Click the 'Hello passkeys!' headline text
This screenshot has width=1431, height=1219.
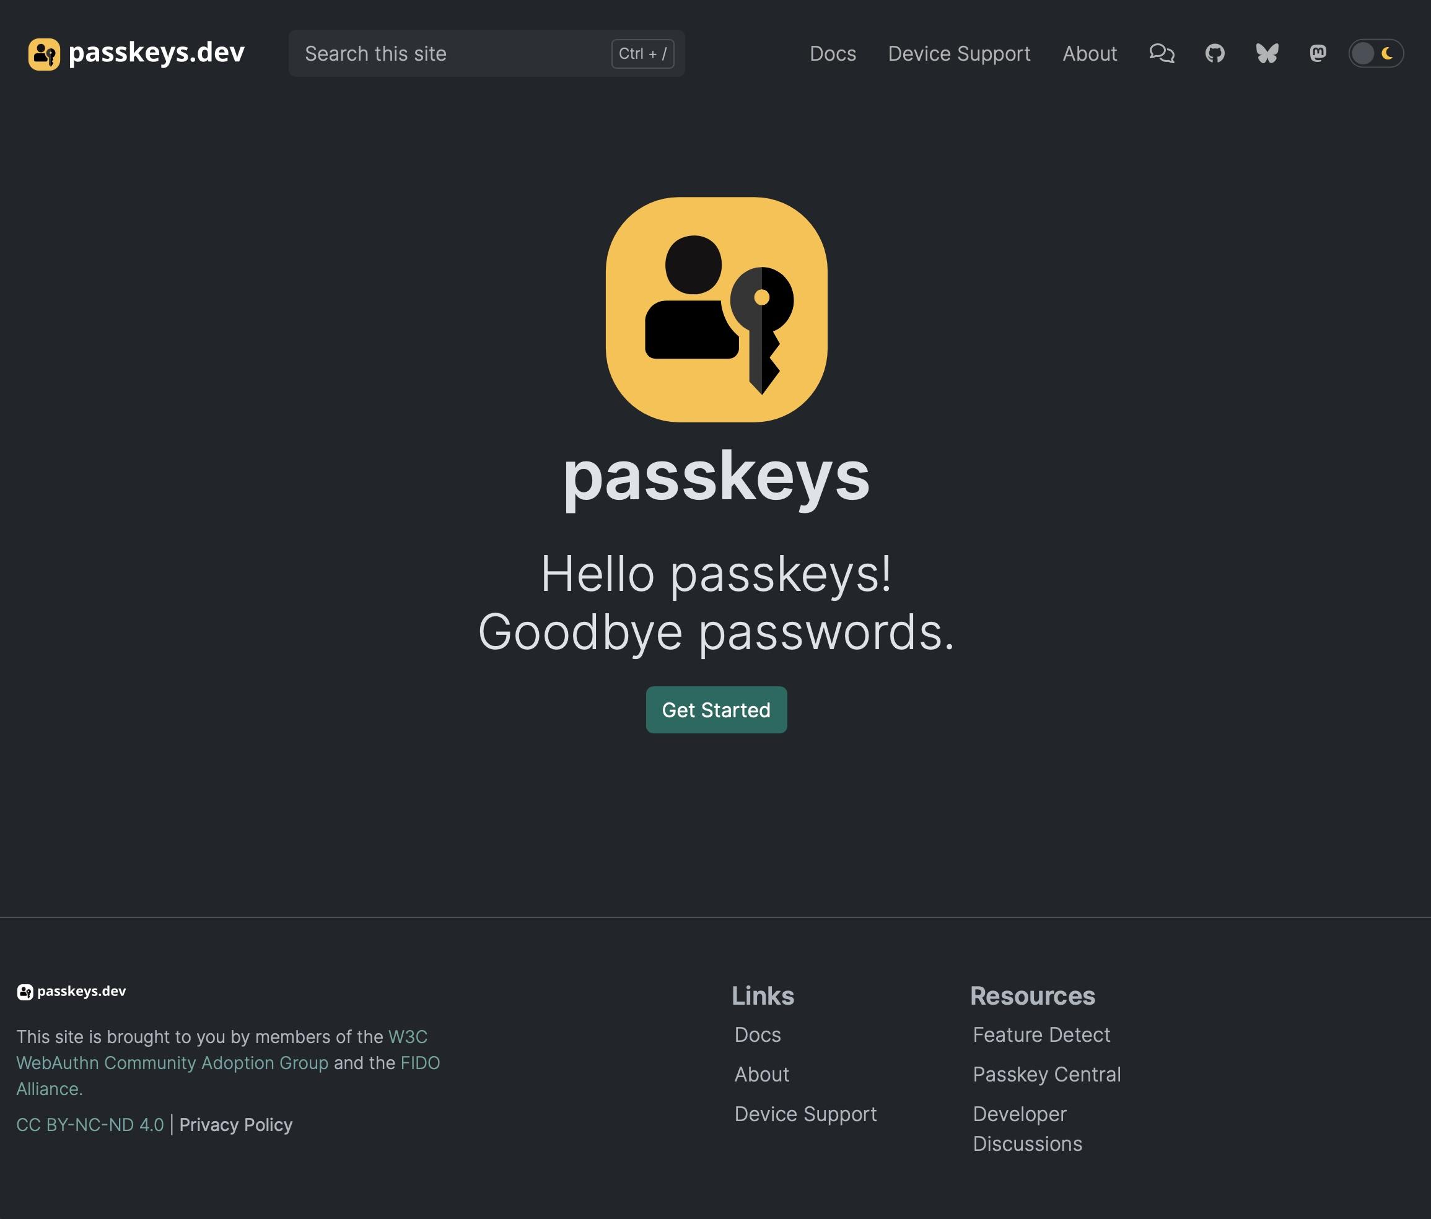716,574
